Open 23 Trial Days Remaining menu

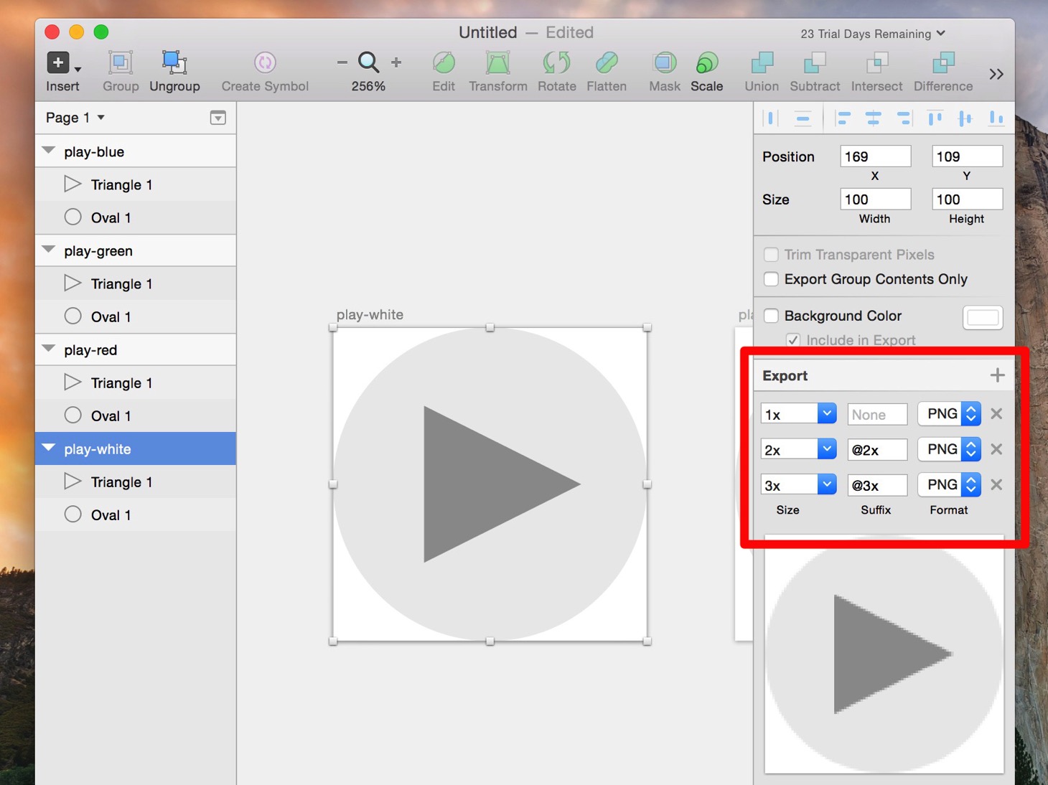(873, 34)
